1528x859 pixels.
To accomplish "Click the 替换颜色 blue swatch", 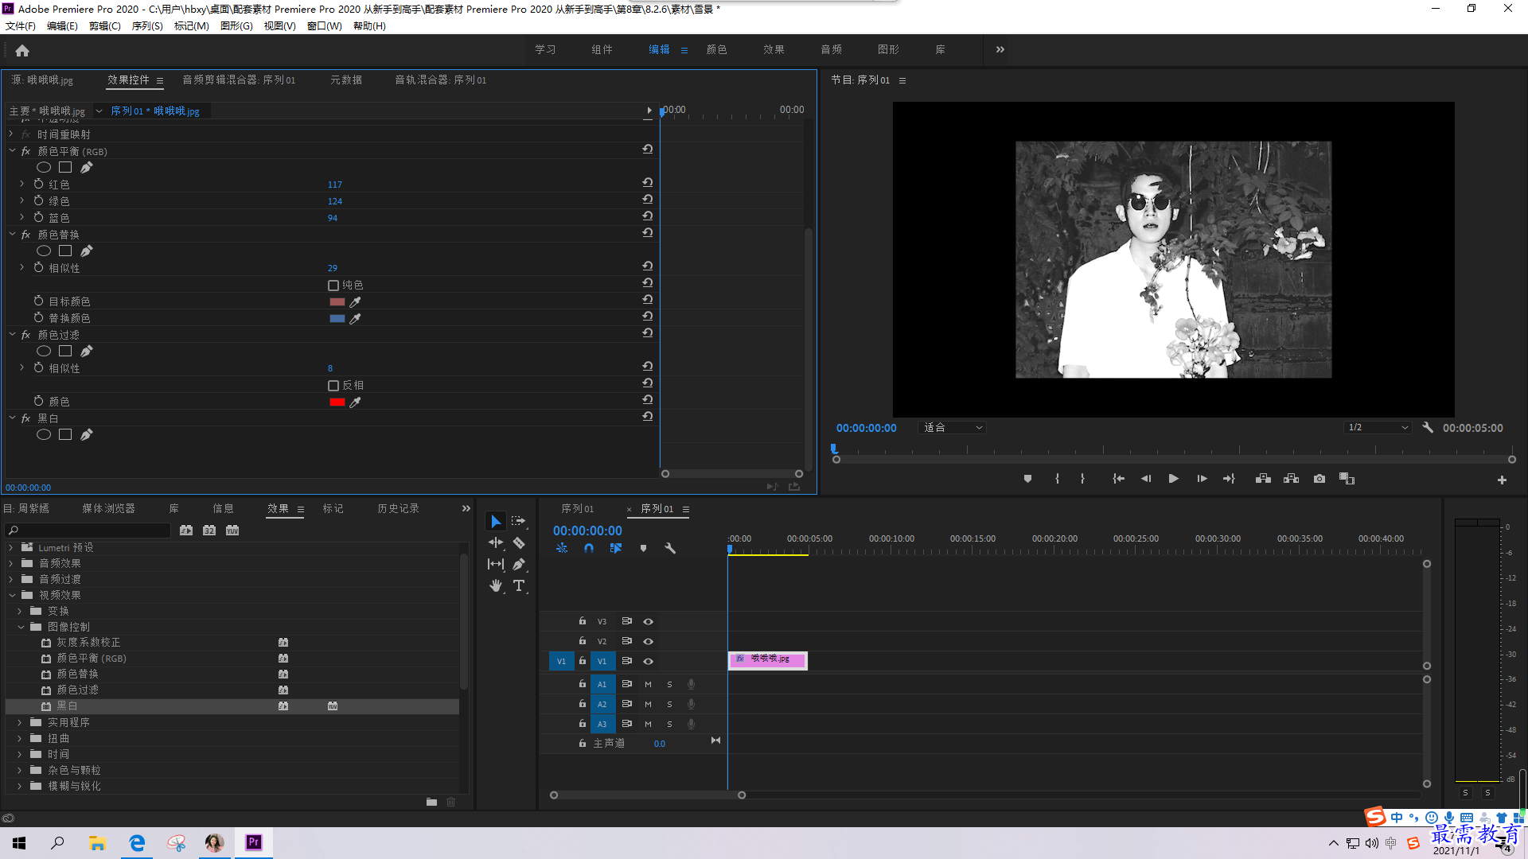I will [337, 318].
